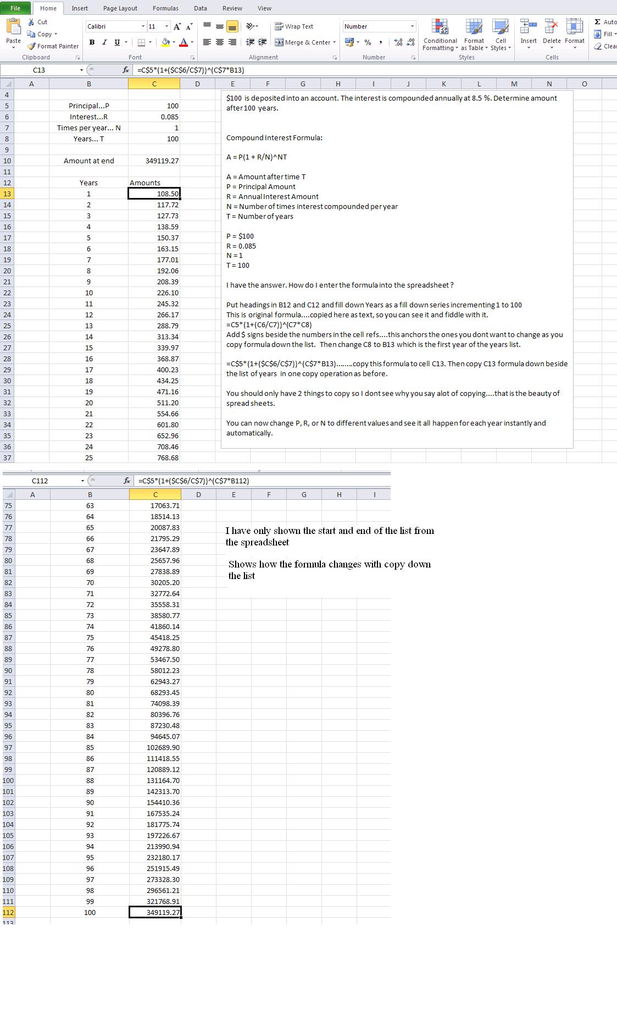
Task: Switch to the Review tab
Action: coord(232,8)
